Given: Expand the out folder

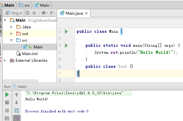Looking at the screenshot, I should pos(11,34).
